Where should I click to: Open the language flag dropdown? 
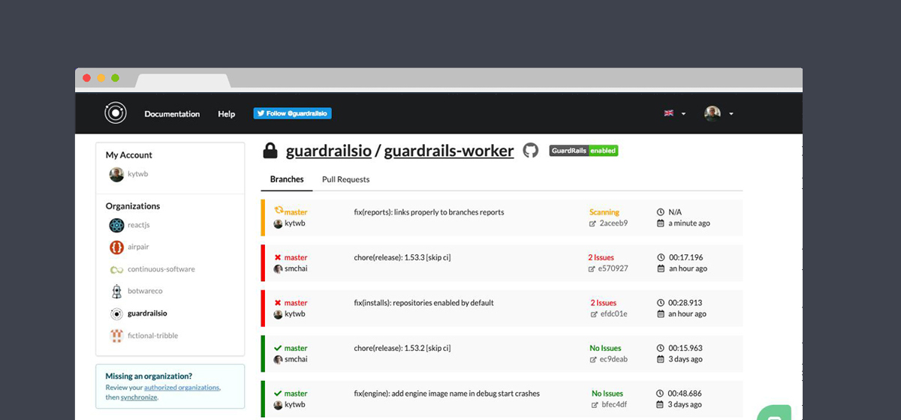pos(675,113)
